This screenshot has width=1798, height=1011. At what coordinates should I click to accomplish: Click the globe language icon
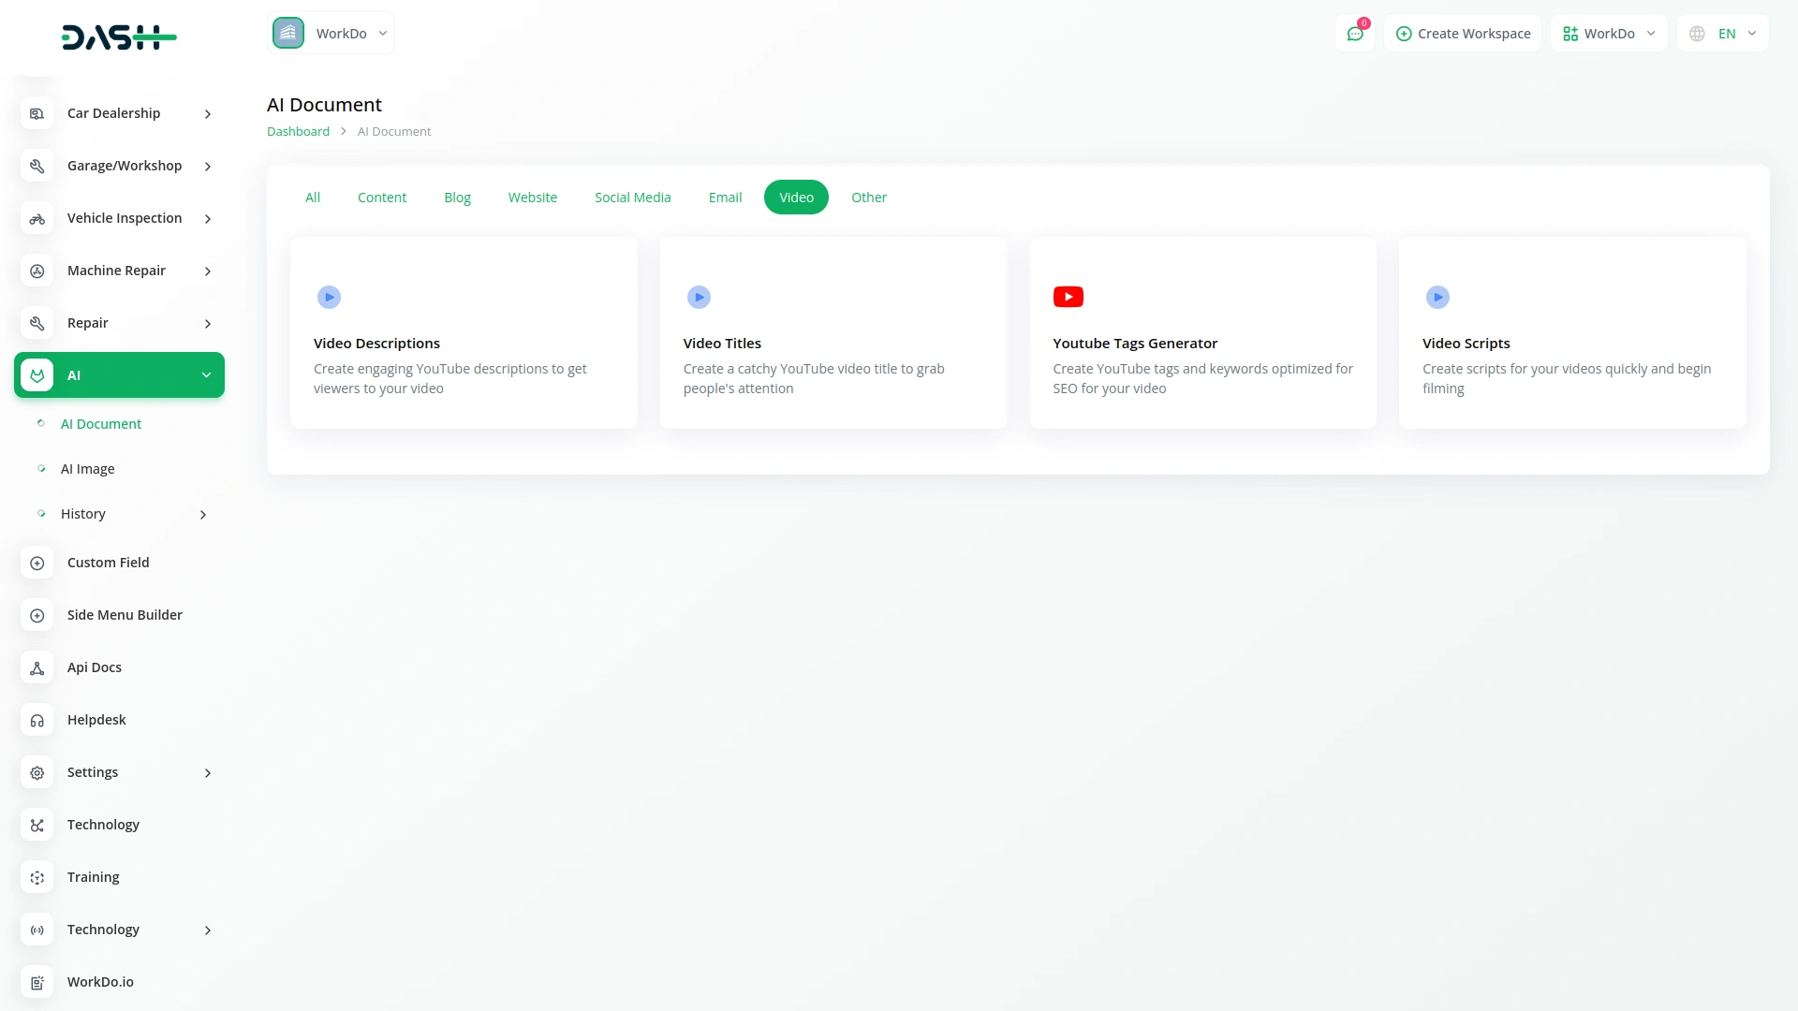click(x=1697, y=34)
